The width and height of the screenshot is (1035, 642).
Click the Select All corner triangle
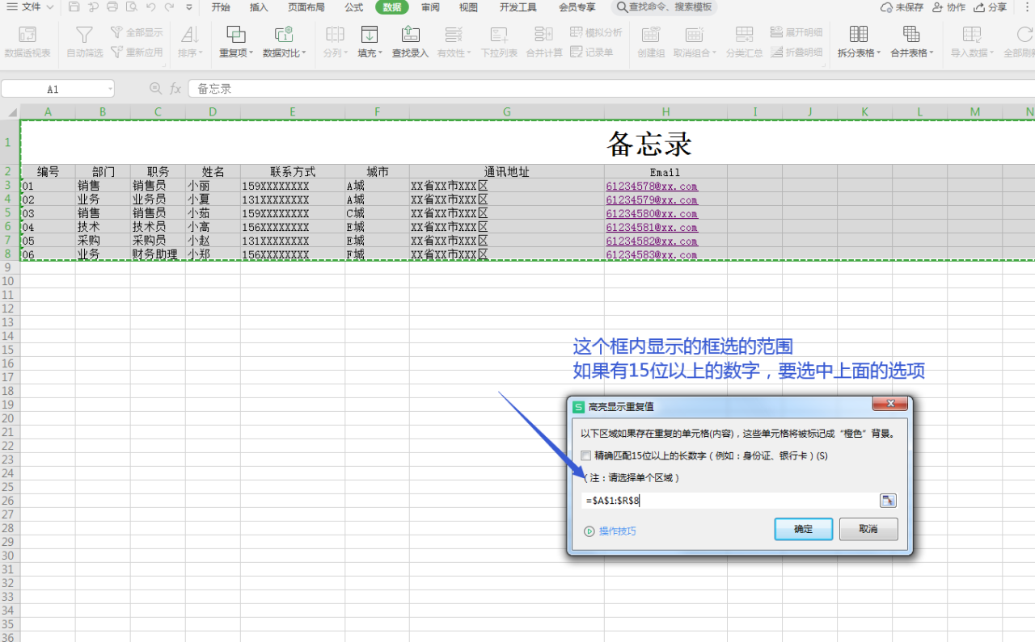11,112
